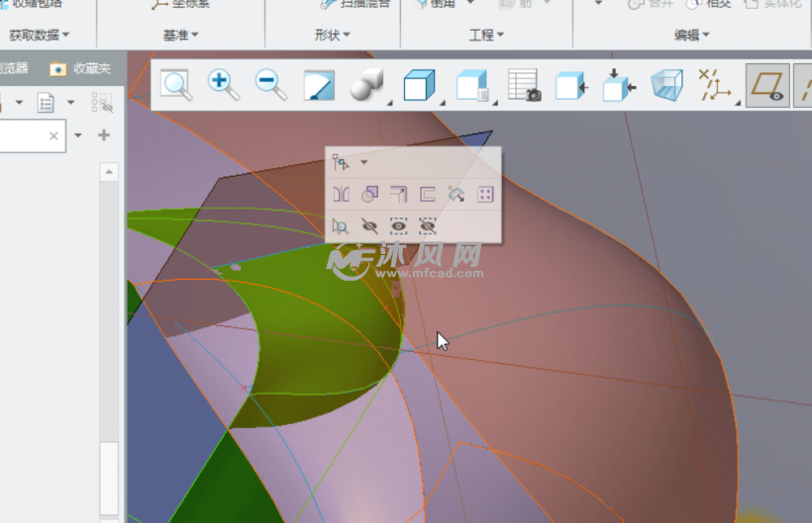Zoom to selected via cursor-magnifier icon

pyautogui.click(x=341, y=226)
